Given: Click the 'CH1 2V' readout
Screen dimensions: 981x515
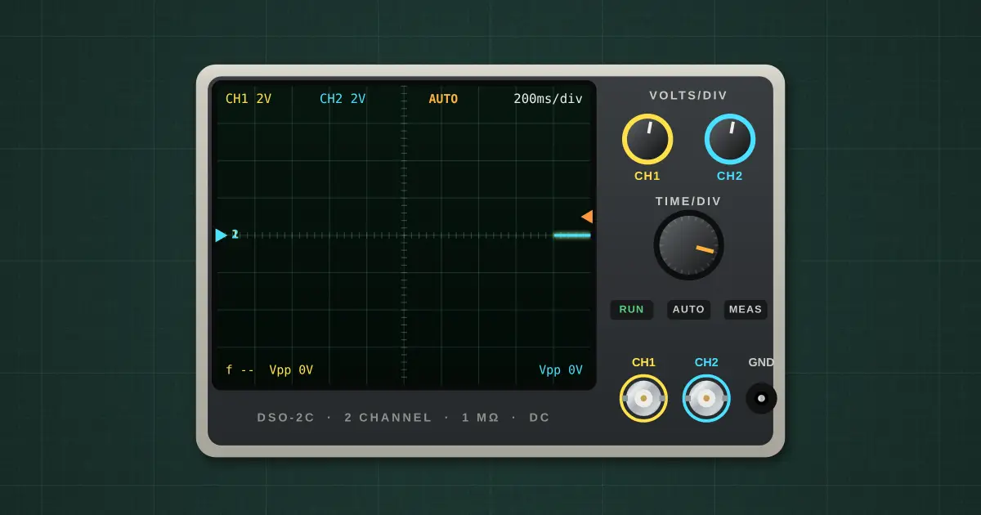Looking at the screenshot, I should pyautogui.click(x=249, y=99).
